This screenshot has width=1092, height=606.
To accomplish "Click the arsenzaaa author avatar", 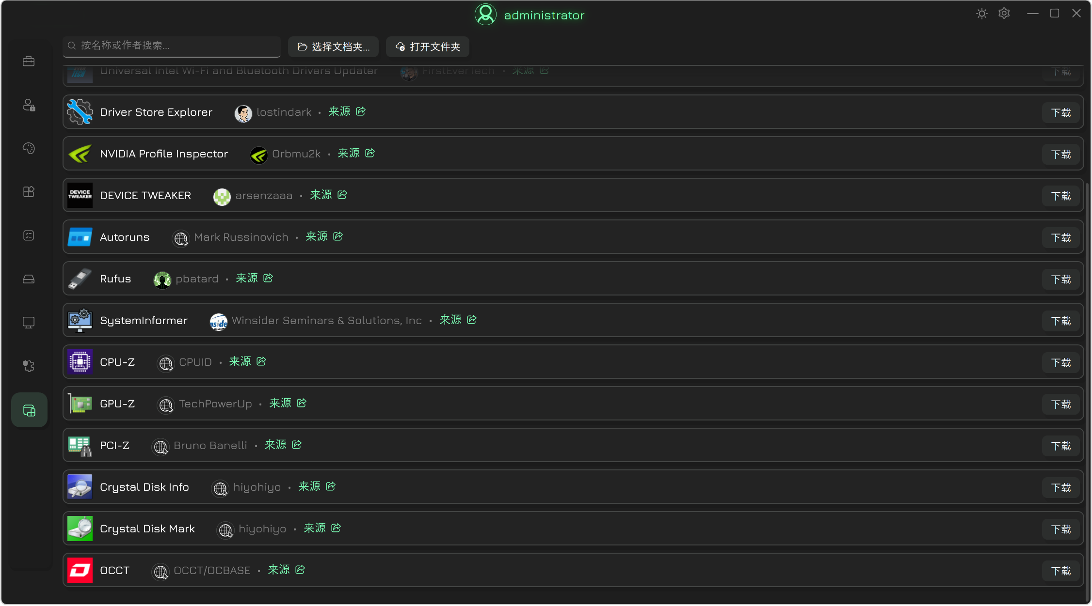I will point(222,197).
